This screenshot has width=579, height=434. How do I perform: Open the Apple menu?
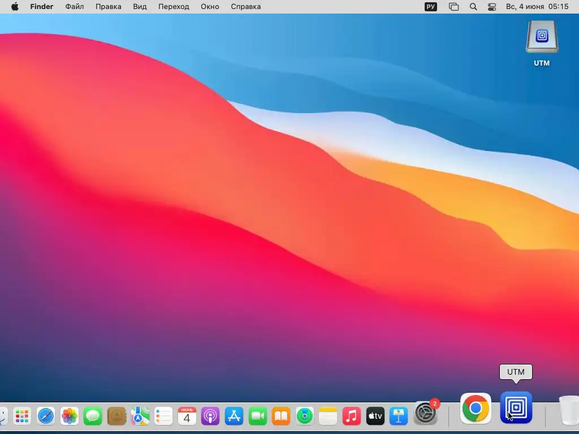(x=15, y=7)
